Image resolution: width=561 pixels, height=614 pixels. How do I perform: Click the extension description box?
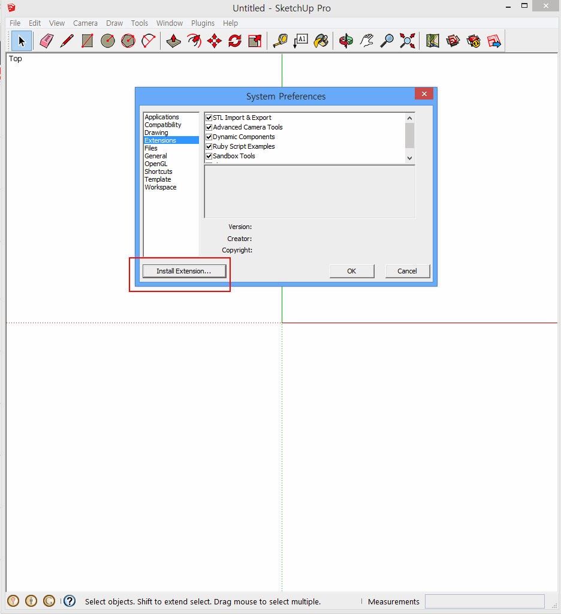click(310, 191)
